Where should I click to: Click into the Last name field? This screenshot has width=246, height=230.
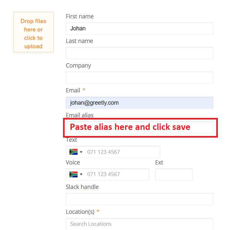point(139,53)
